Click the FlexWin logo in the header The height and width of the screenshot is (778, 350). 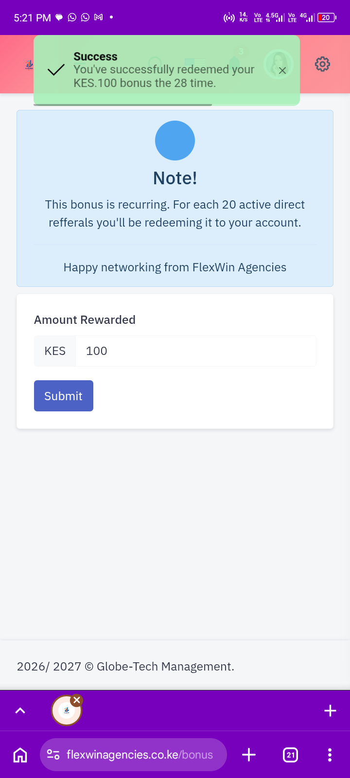tap(29, 65)
